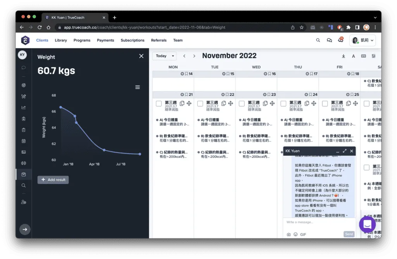
Task: Open the chart menu (three lines) icon
Action: click(x=138, y=87)
